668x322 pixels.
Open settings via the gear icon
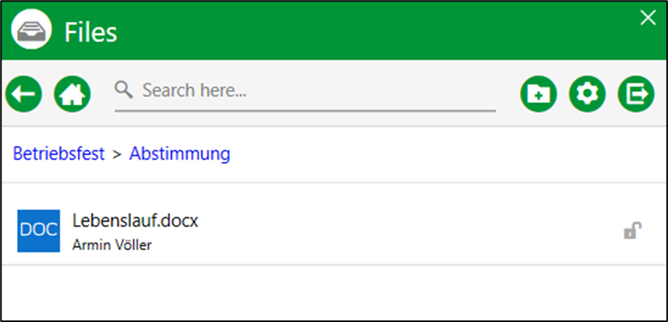click(x=587, y=94)
